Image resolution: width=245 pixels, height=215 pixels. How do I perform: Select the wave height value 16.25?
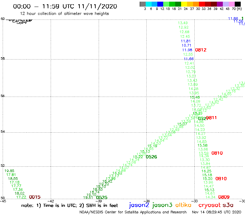206,171
